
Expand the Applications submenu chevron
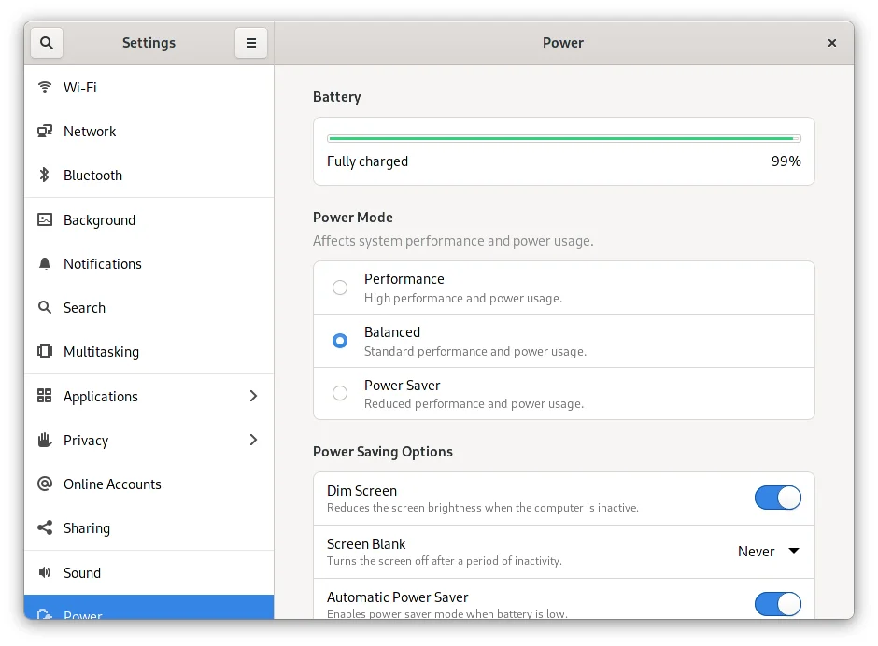click(253, 396)
